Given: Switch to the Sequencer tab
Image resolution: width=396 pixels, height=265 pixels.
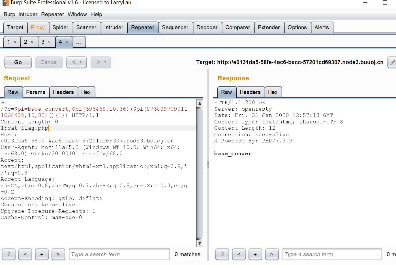Looking at the screenshot, I should (x=175, y=28).
